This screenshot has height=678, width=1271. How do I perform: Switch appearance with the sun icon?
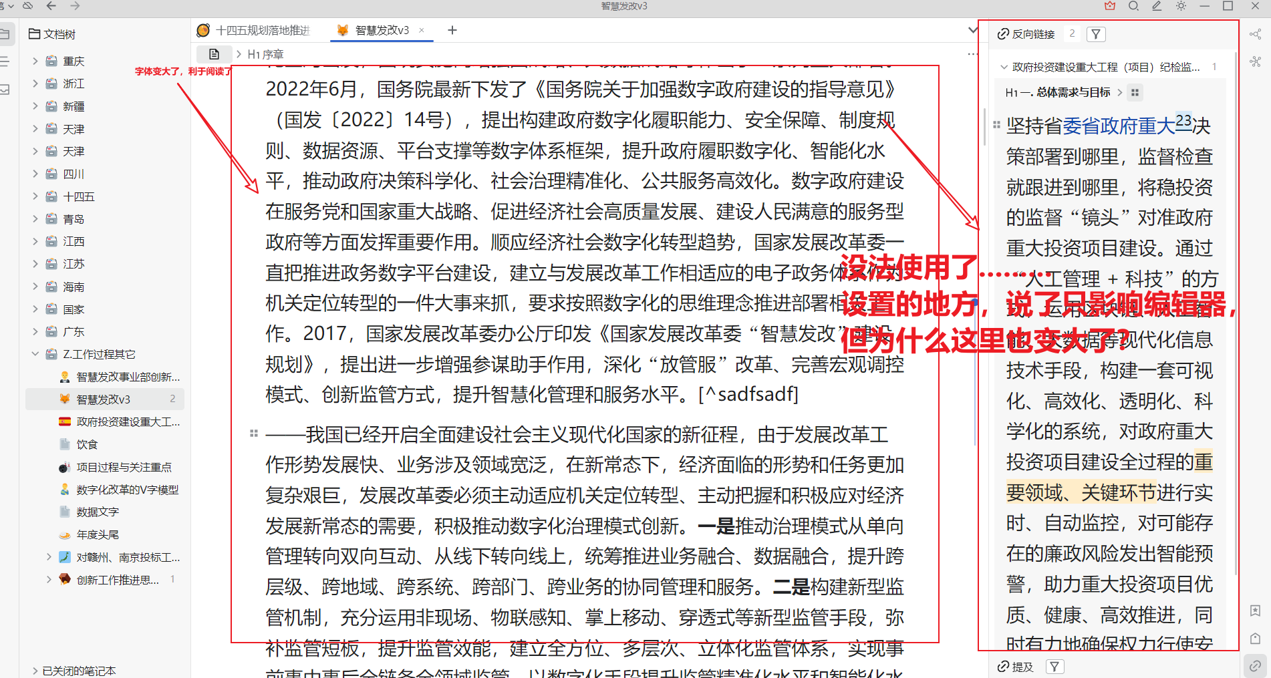pos(1181,6)
